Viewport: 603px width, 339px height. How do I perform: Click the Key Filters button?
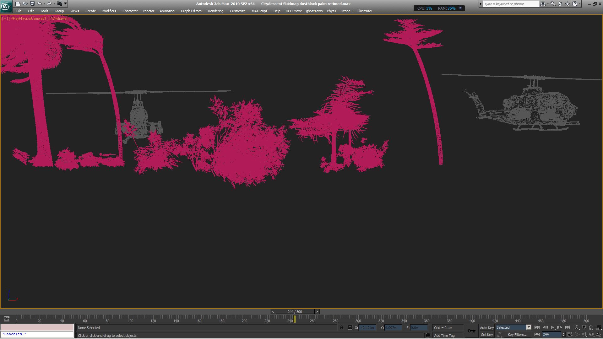pyautogui.click(x=517, y=335)
